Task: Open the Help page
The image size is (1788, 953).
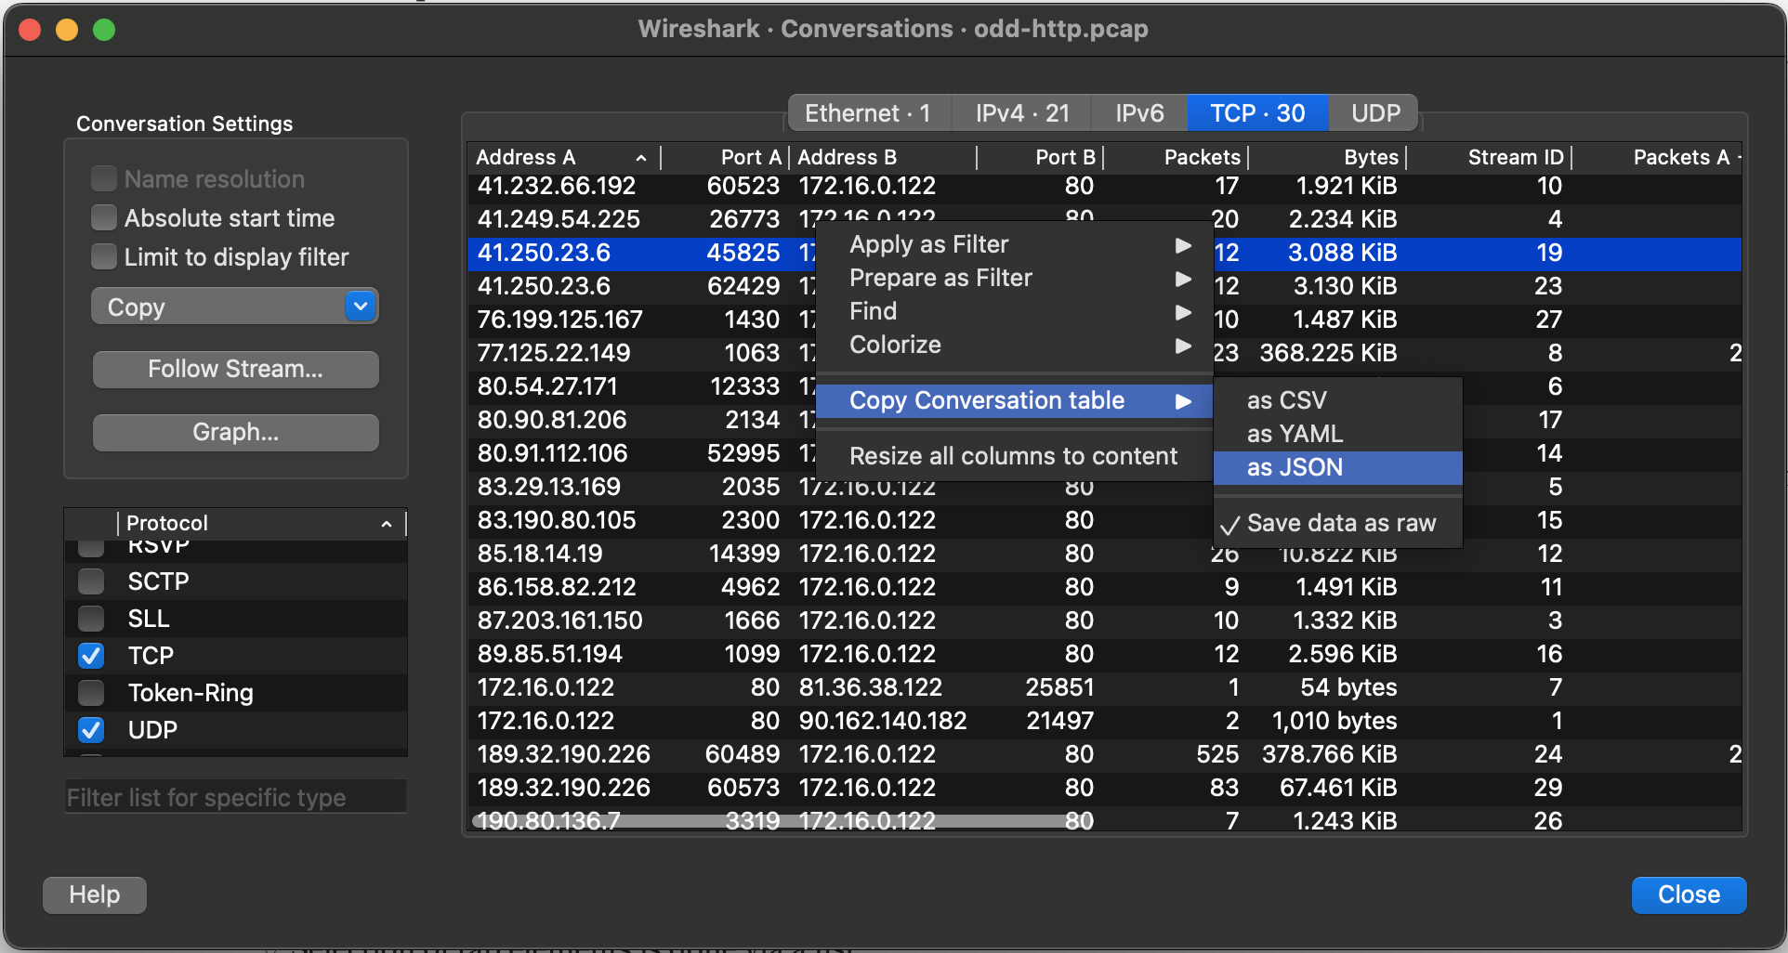Action: point(93,894)
